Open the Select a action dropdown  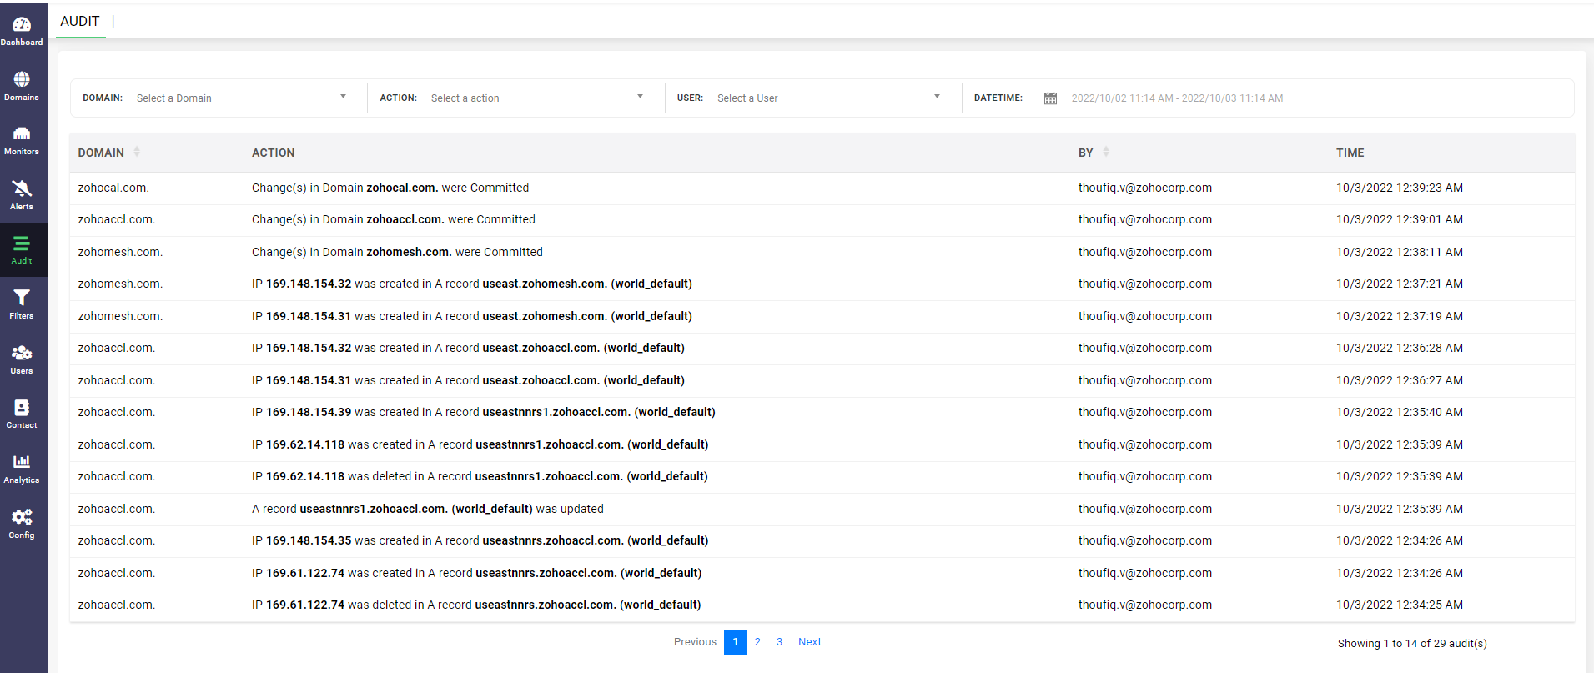click(537, 98)
